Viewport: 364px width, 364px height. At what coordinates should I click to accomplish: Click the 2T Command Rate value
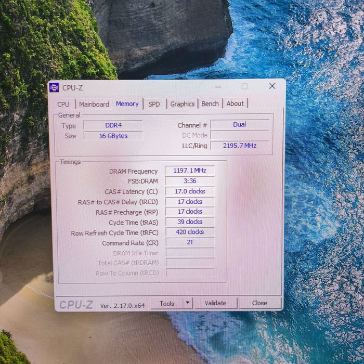(x=190, y=242)
